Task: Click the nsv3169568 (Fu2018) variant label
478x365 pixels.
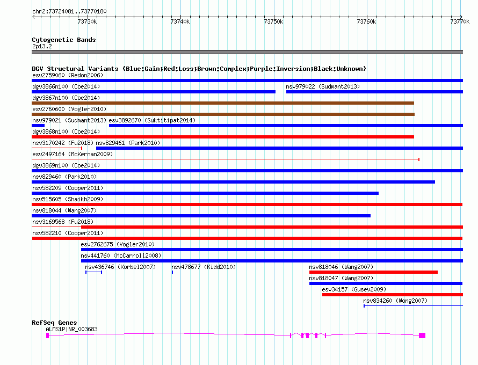Action: [63, 222]
